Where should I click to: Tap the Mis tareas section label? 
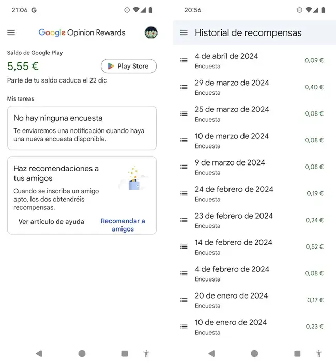click(x=21, y=99)
